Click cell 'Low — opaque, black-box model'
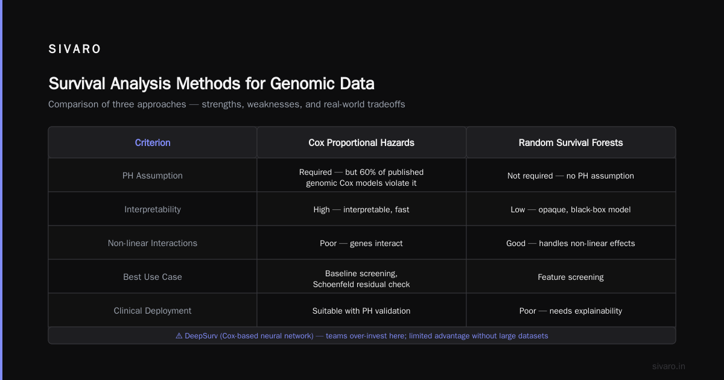The height and width of the screenshot is (380, 724). tap(571, 209)
